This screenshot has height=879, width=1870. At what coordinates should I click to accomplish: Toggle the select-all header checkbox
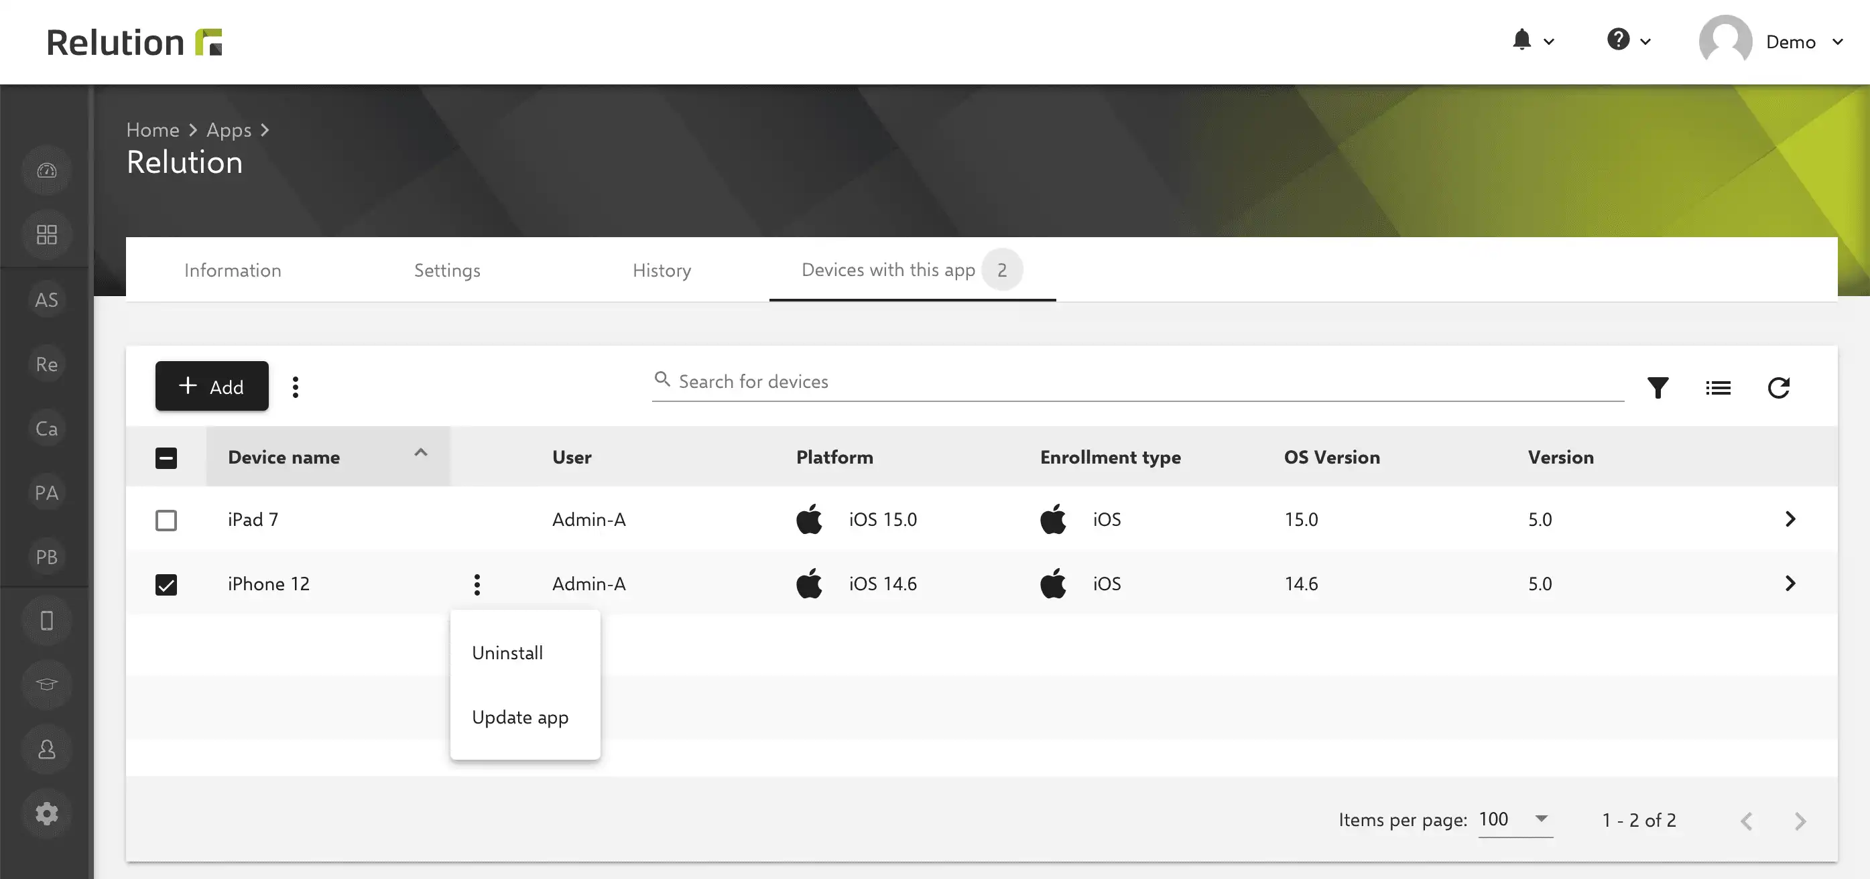(166, 458)
